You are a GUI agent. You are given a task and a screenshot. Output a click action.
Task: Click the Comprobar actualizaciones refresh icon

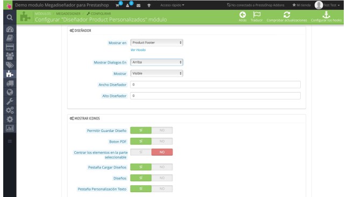(x=287, y=15)
